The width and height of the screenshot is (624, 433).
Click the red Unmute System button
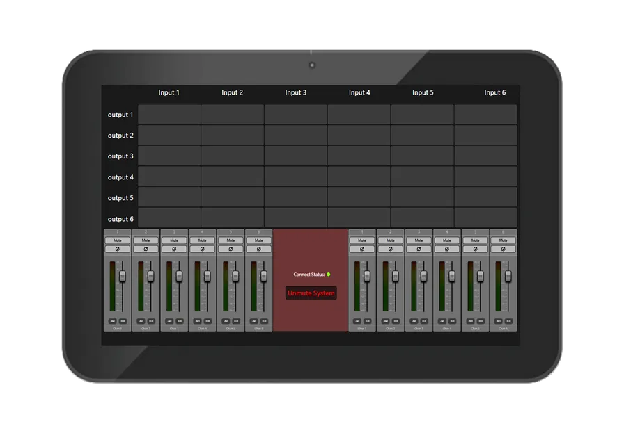[311, 293]
